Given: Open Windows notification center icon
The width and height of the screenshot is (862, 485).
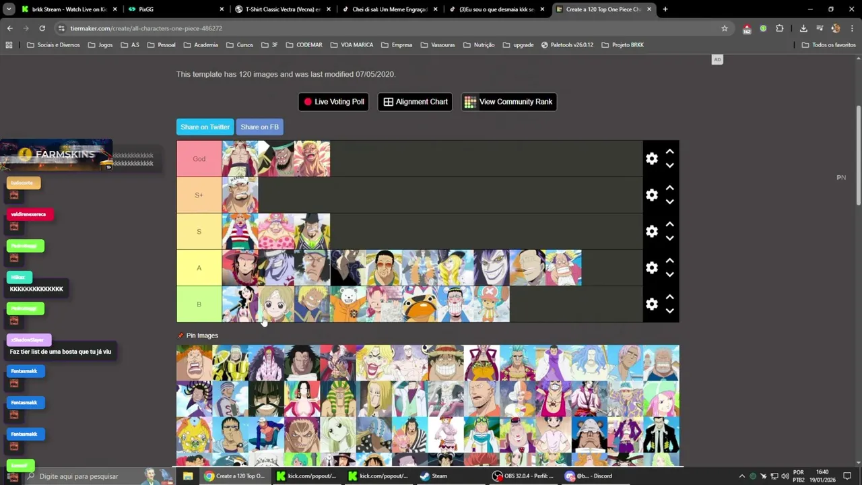Looking at the screenshot, I should (x=848, y=476).
